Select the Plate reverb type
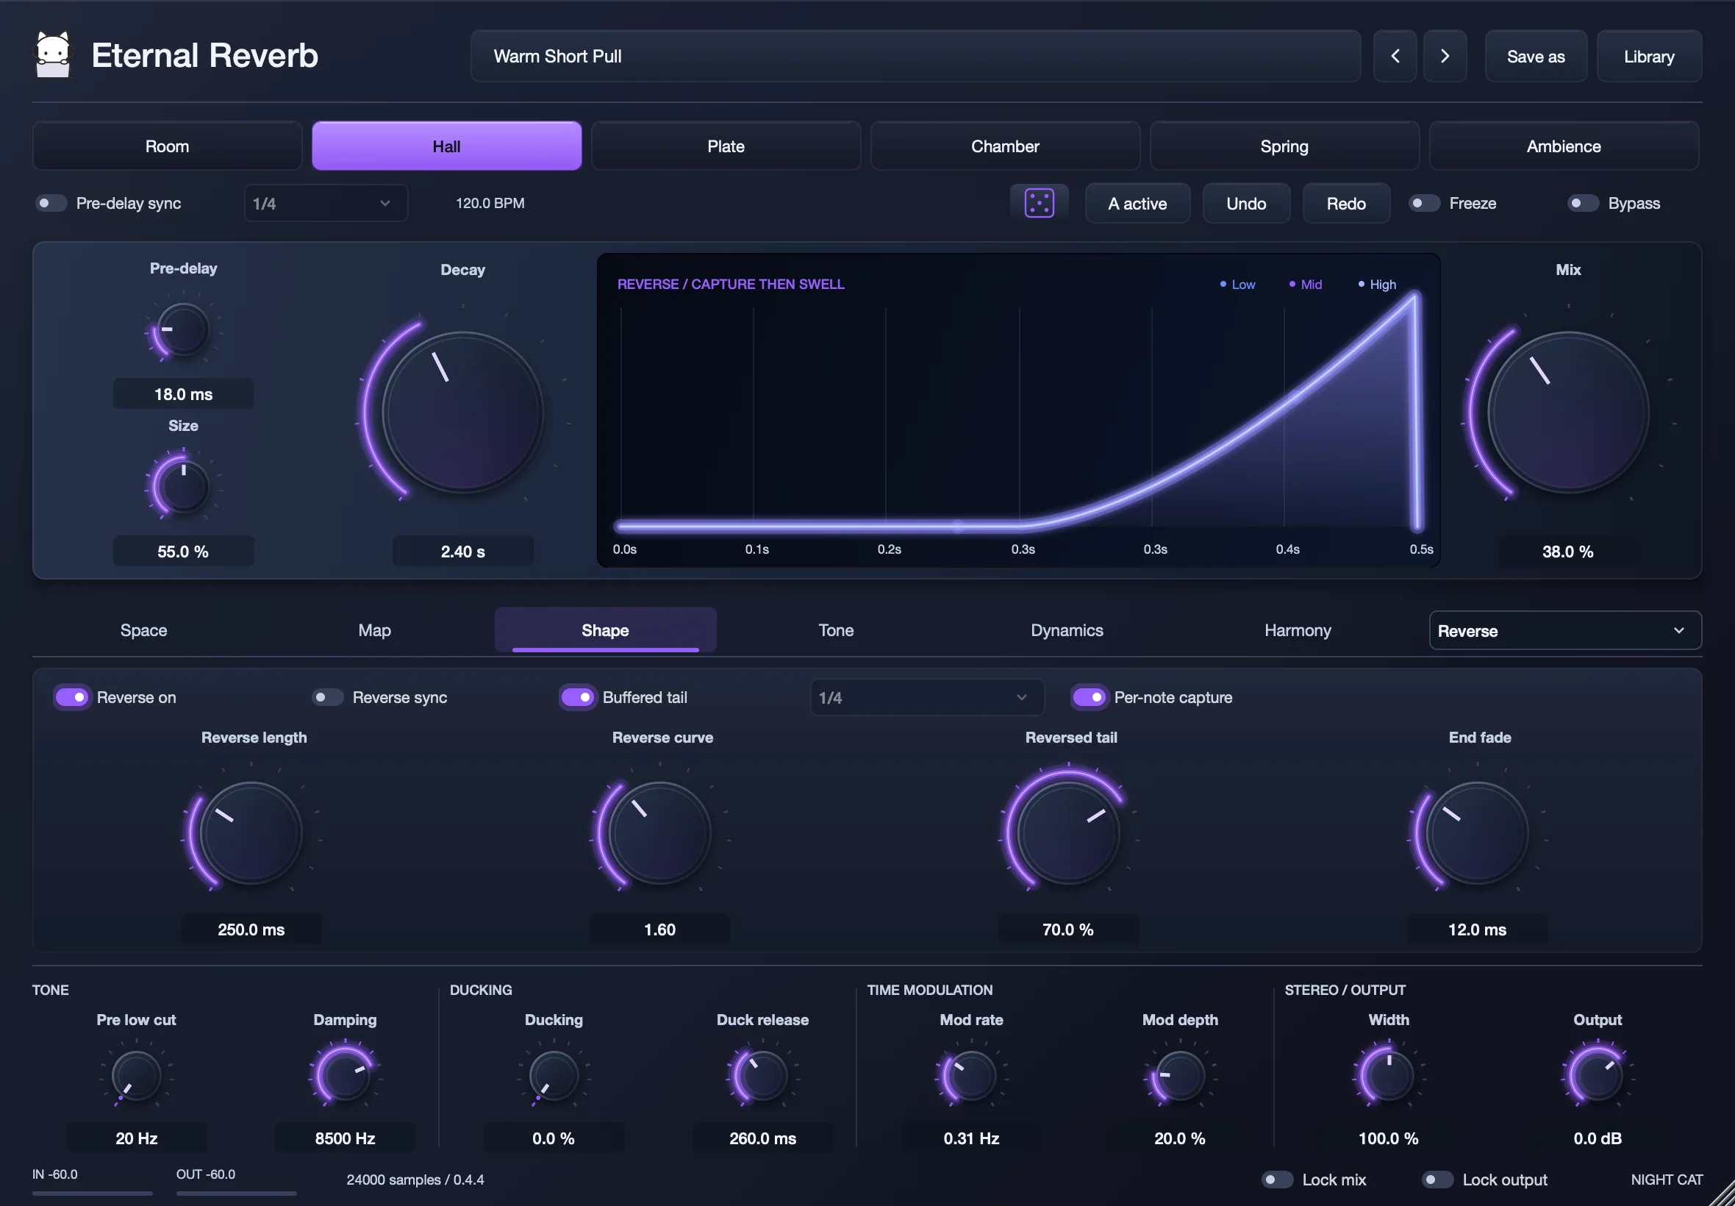 coord(725,146)
